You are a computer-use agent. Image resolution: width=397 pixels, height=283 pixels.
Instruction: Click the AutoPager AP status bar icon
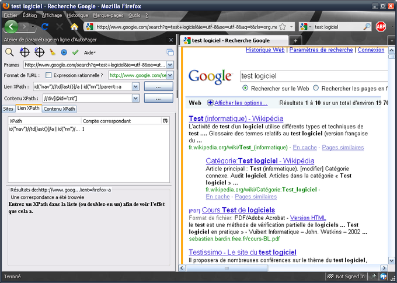tap(384, 277)
